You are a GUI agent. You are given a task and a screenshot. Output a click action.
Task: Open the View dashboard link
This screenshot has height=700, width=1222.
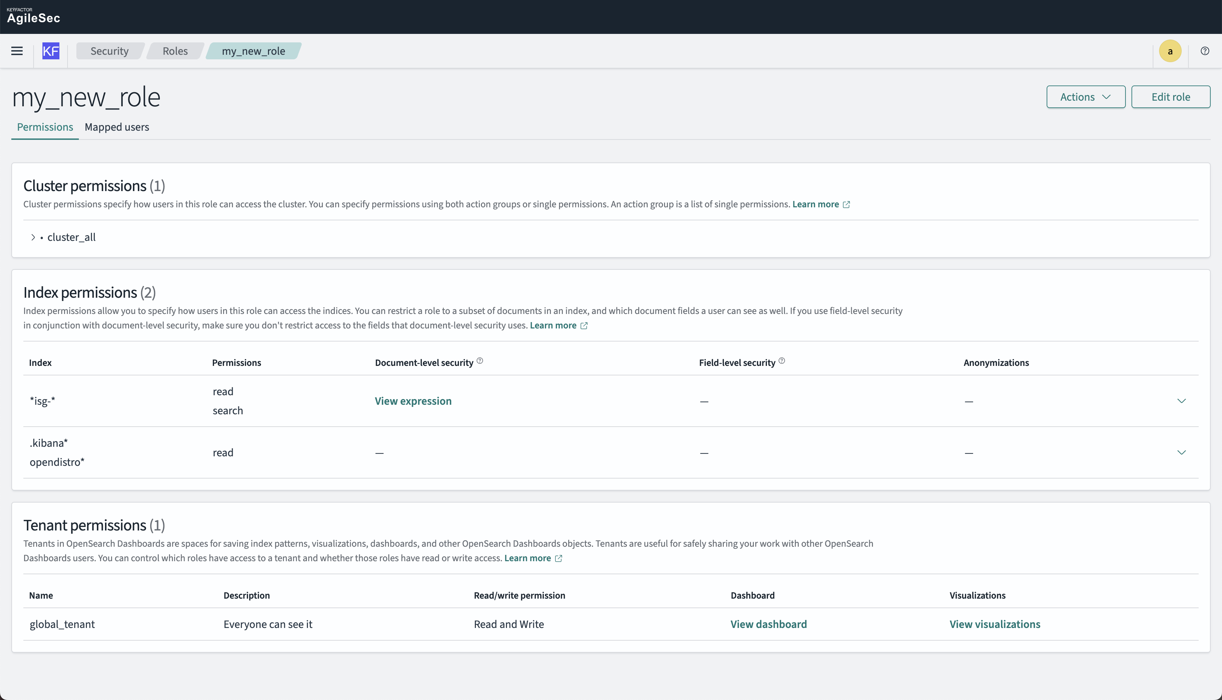pos(768,624)
